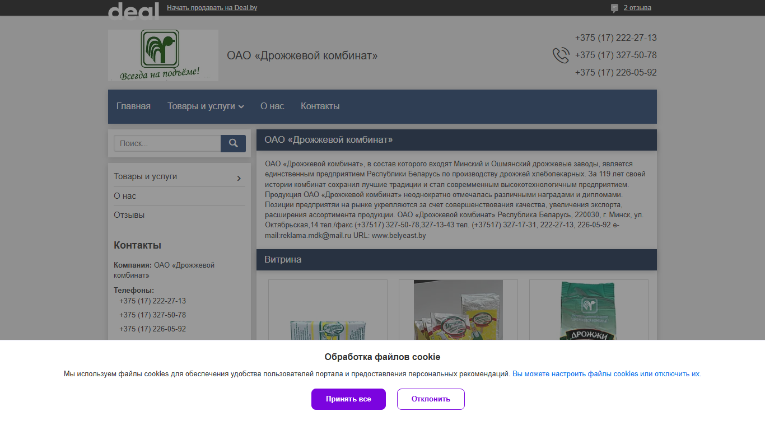The height and width of the screenshot is (430, 765).
Task: Accept cookies with 'Принять все'
Action: tap(348, 399)
